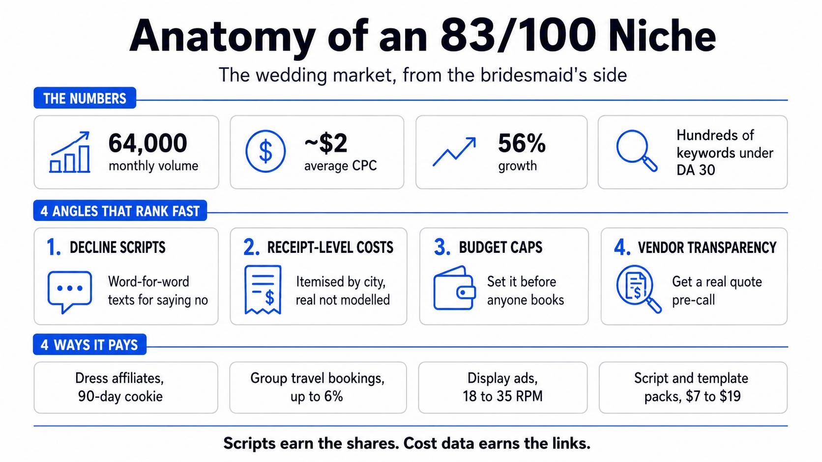The width and height of the screenshot is (822, 462).
Task: Select the 4 WAYS IT PAYS label
Action: coord(89,345)
